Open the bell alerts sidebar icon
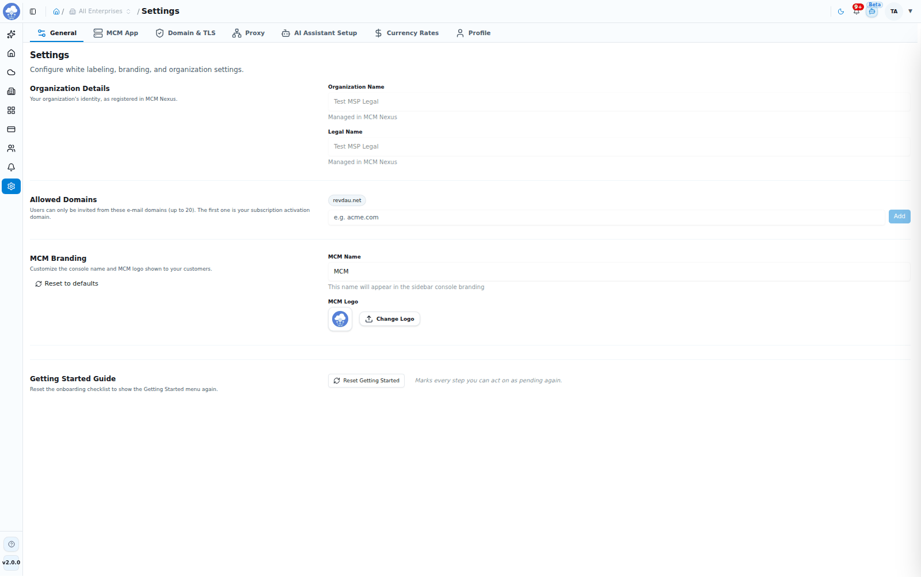 click(11, 168)
